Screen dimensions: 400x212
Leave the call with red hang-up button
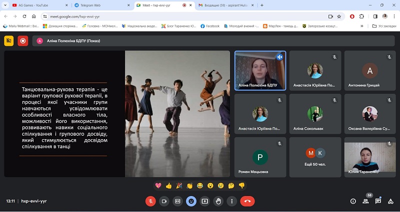[x=247, y=202]
